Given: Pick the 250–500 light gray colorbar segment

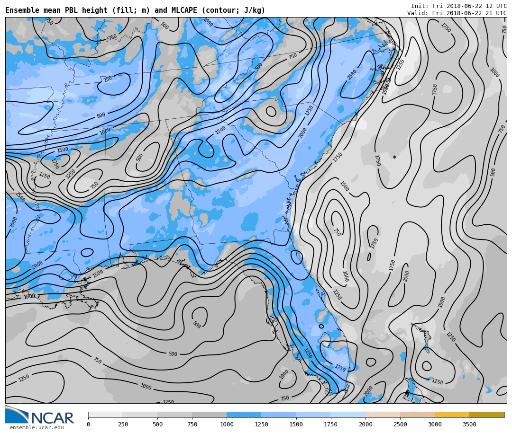Looking at the screenshot, I should [140, 415].
